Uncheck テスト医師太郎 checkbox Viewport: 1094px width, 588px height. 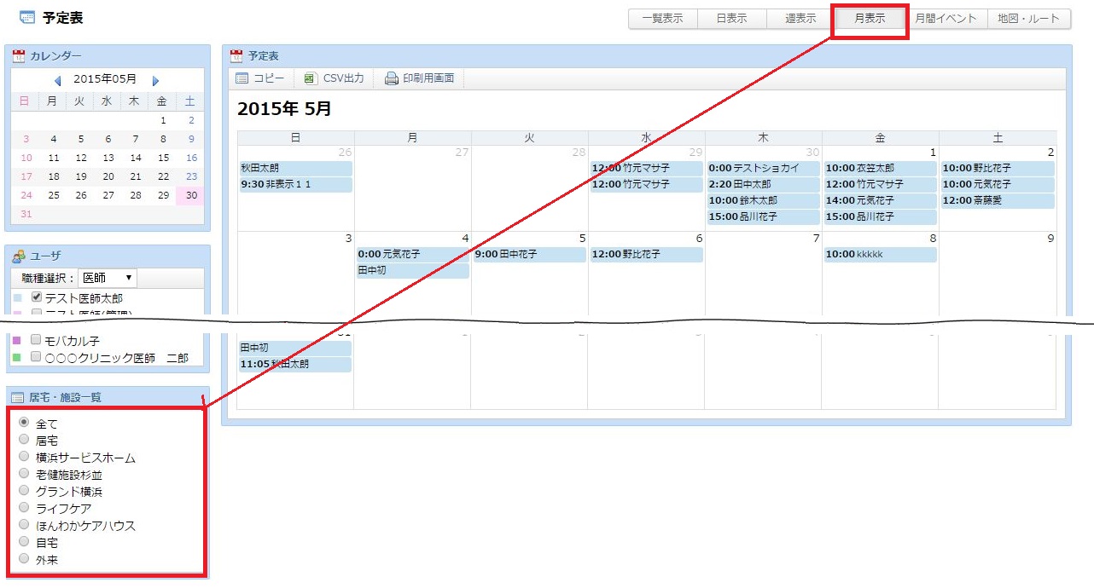(37, 297)
